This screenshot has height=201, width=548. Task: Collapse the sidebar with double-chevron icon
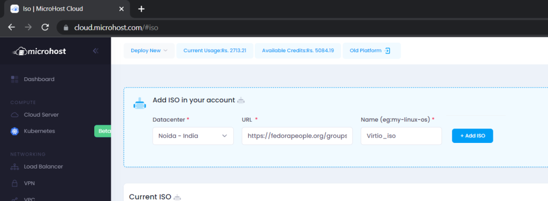pos(96,51)
